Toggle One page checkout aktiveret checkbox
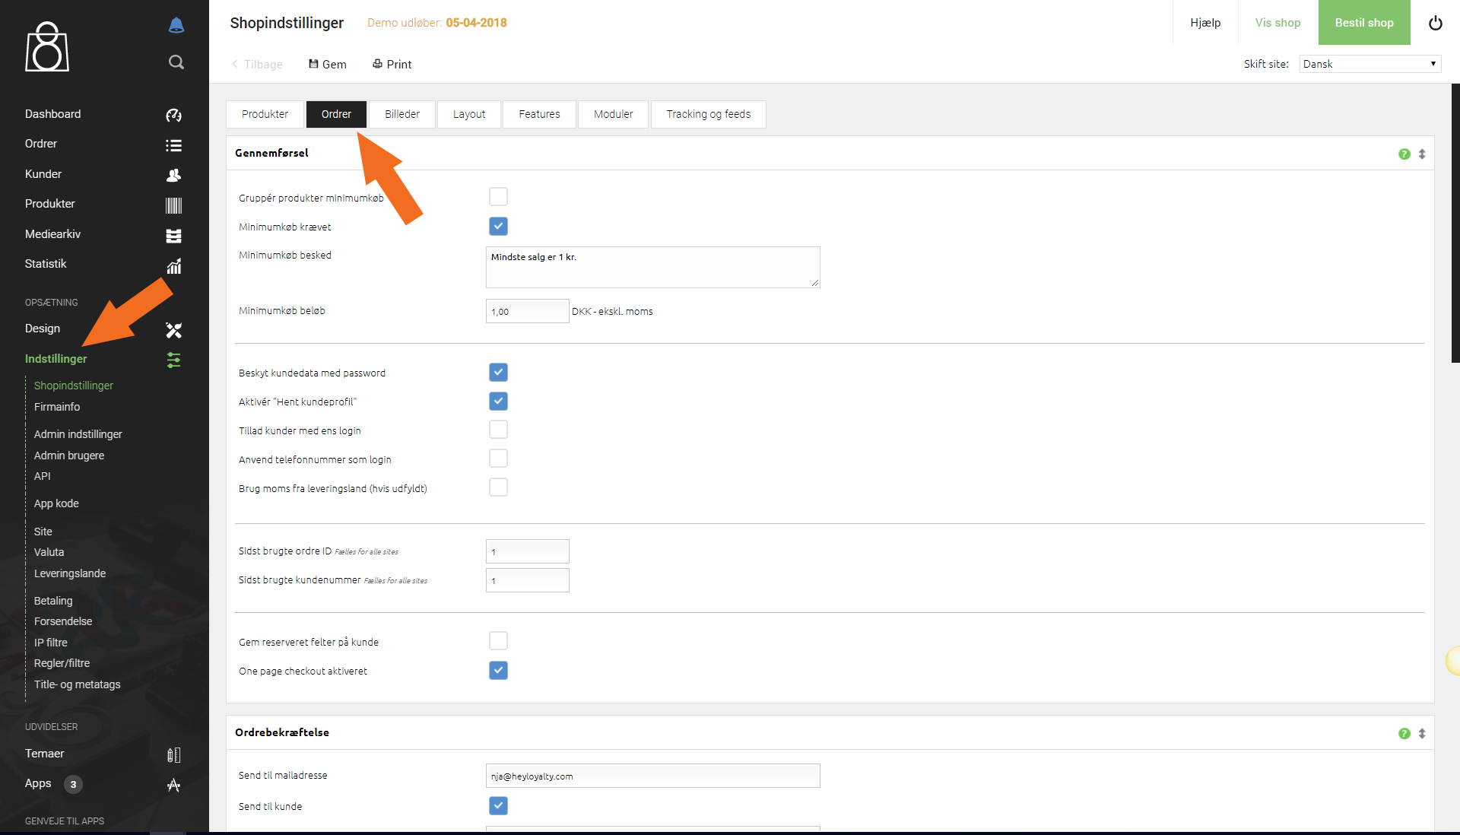1460x835 pixels. [498, 670]
